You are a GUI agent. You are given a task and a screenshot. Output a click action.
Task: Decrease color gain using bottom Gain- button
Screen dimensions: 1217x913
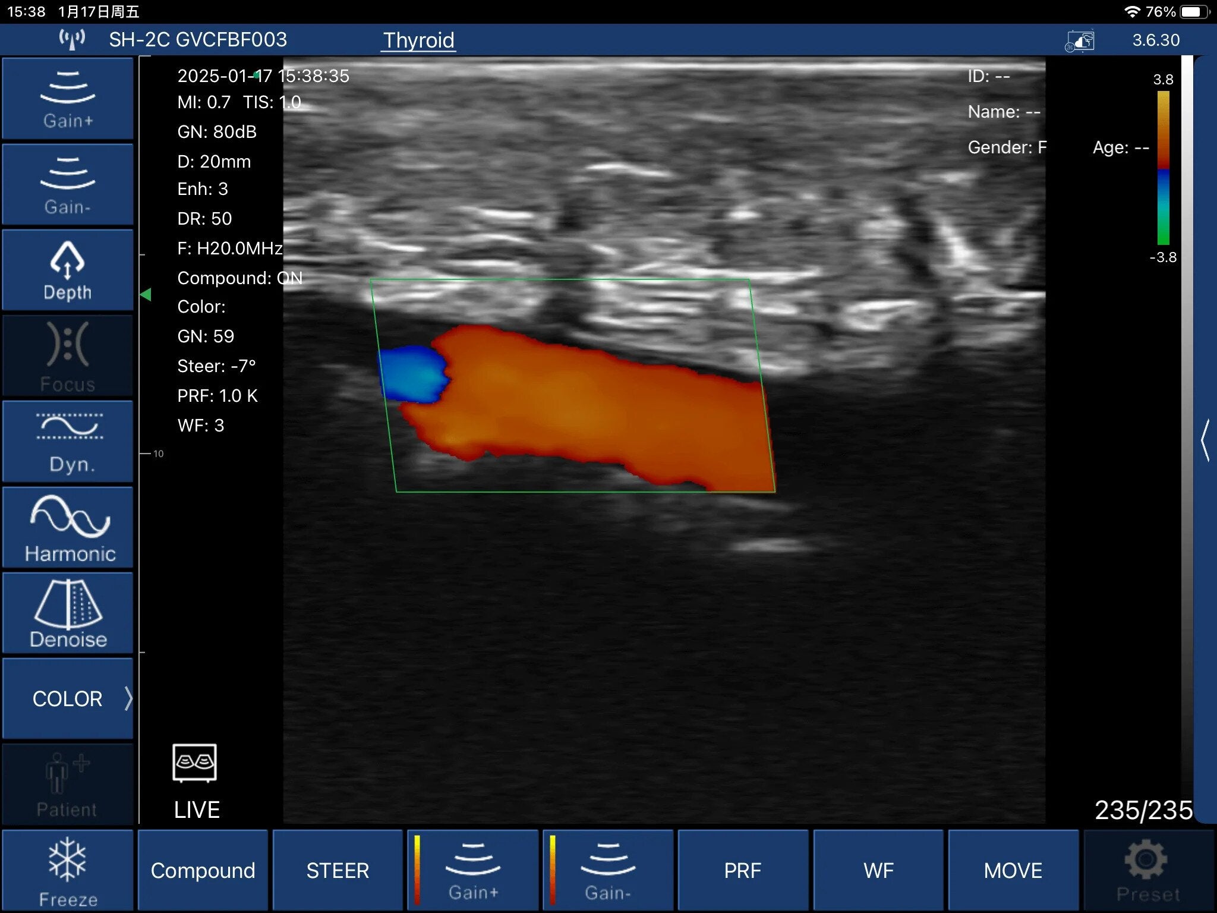608,870
